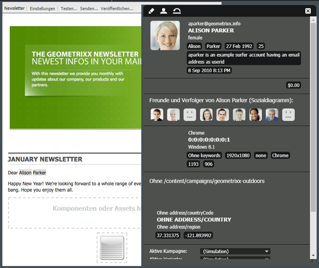Click 'OHNE ADDRESS/COUNTRY' heading
319x268 pixels.
pyautogui.click(x=194, y=220)
